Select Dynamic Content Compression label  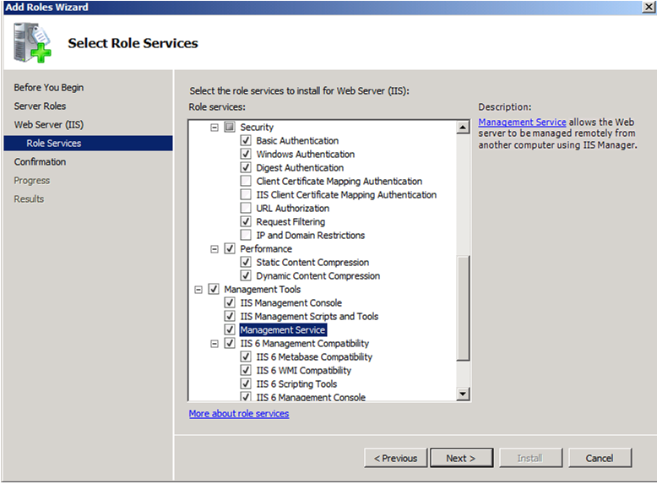[318, 275]
